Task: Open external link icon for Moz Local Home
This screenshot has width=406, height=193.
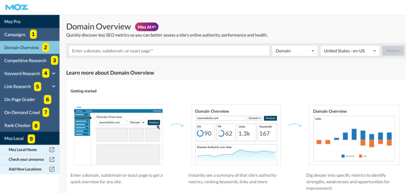Action: tap(52, 149)
